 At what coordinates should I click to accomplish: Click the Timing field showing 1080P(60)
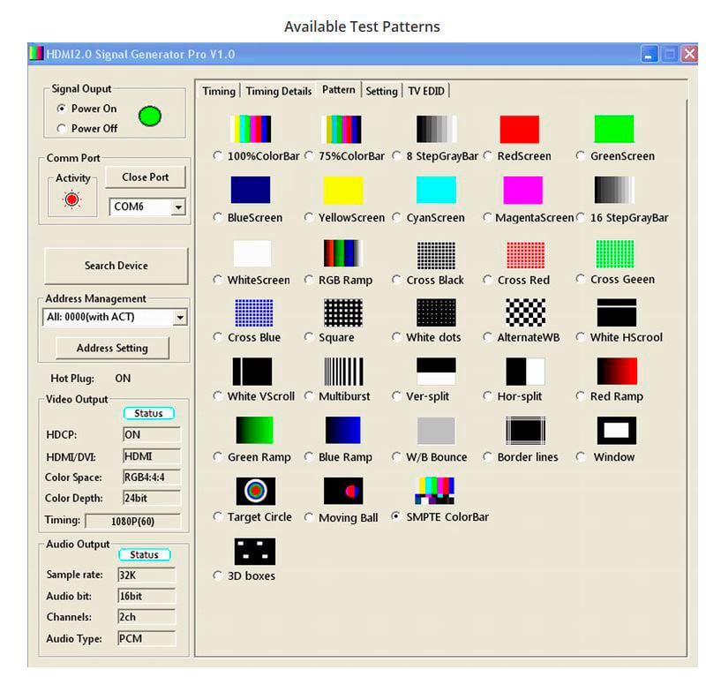point(133,522)
